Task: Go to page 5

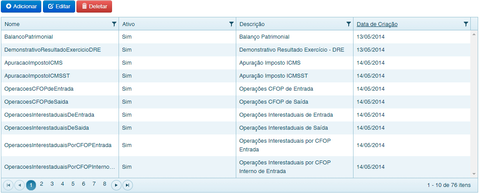Action: pyautogui.click(x=73, y=184)
